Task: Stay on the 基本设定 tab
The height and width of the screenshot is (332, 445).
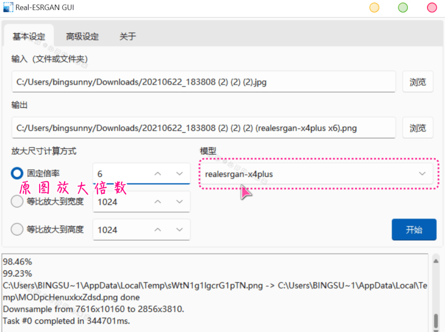Action: pyautogui.click(x=29, y=36)
